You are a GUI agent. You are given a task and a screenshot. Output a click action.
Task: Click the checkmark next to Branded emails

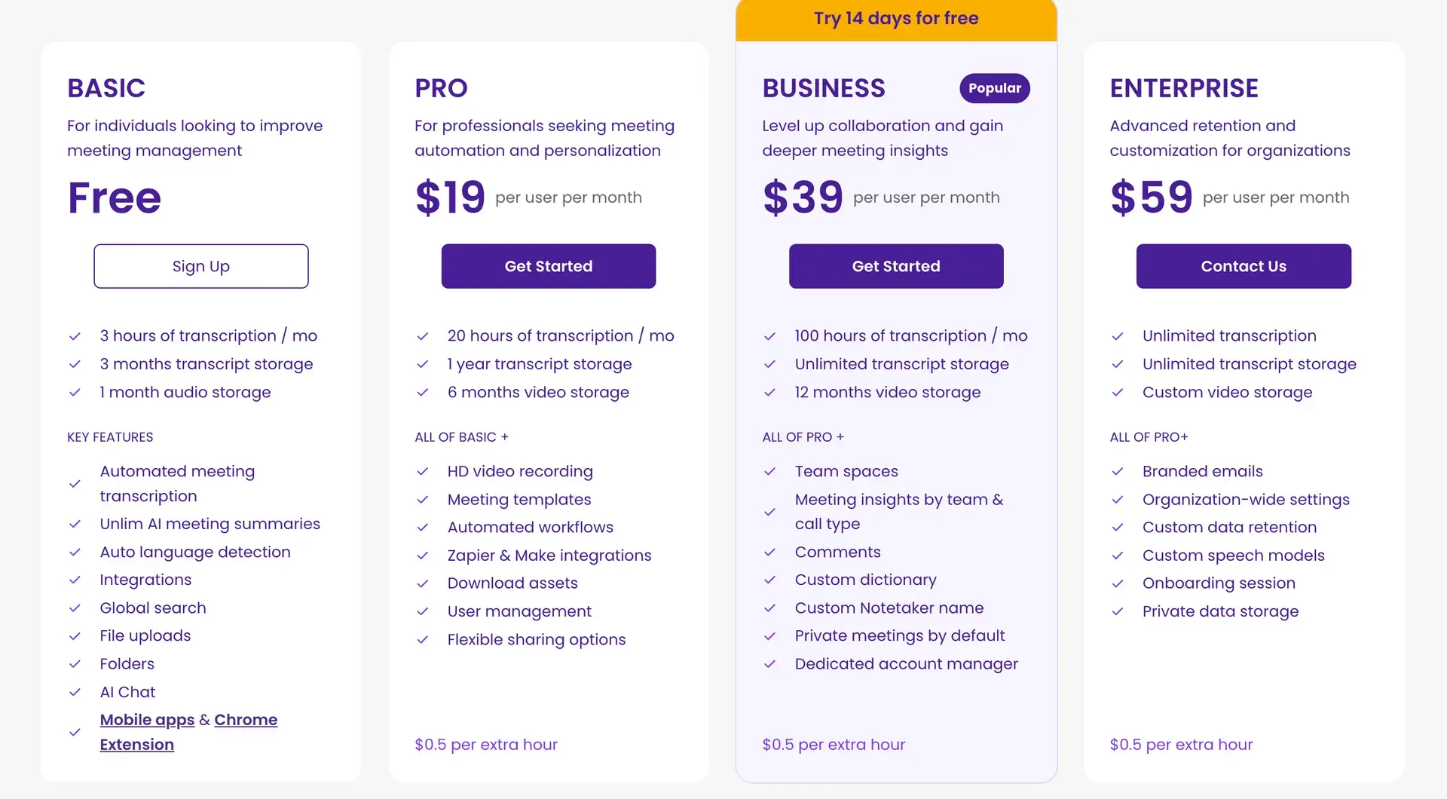click(1118, 471)
